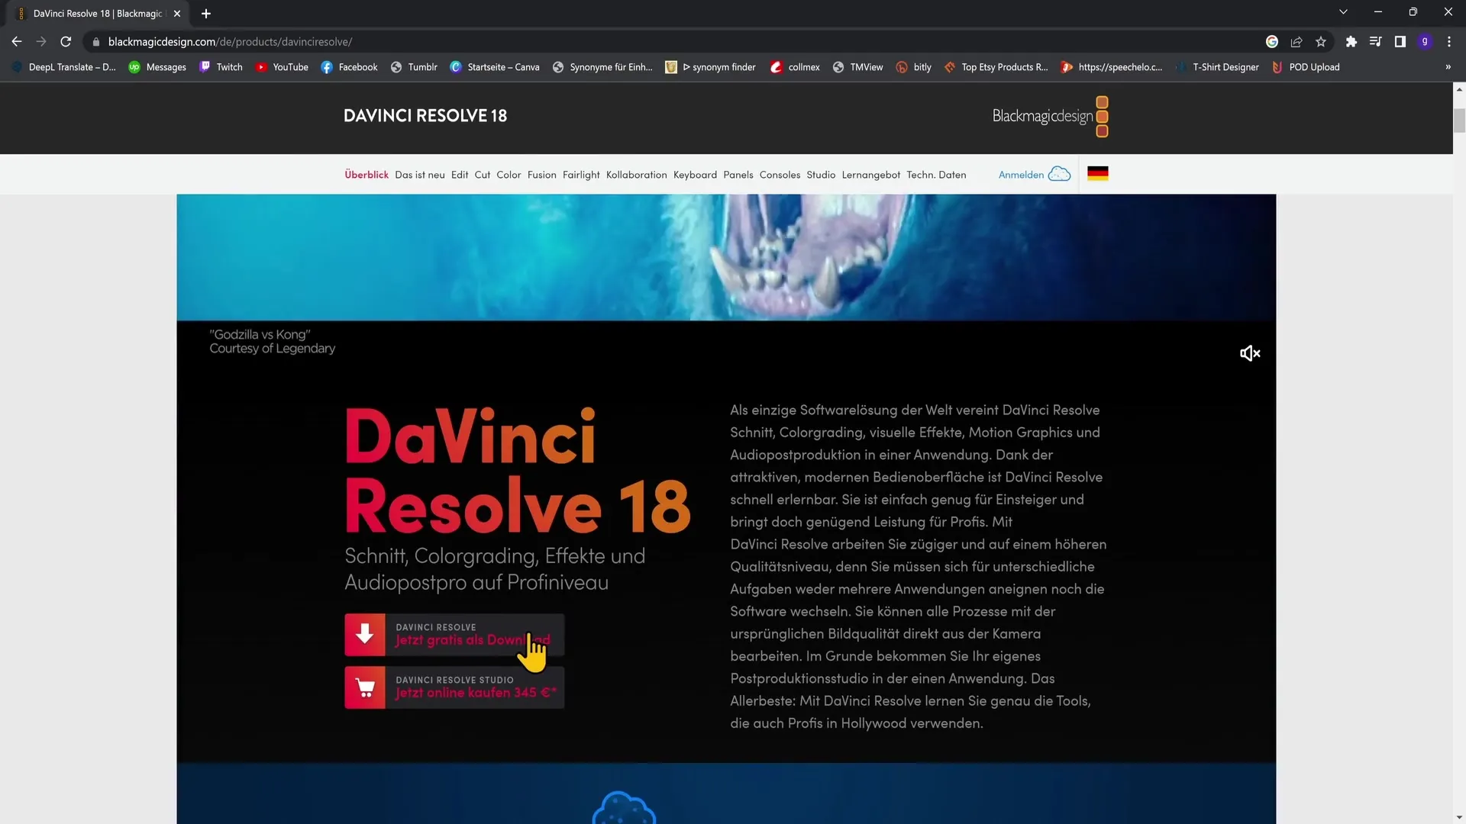Click the browser forward navigation arrow
This screenshot has height=824, width=1466.
(40, 41)
